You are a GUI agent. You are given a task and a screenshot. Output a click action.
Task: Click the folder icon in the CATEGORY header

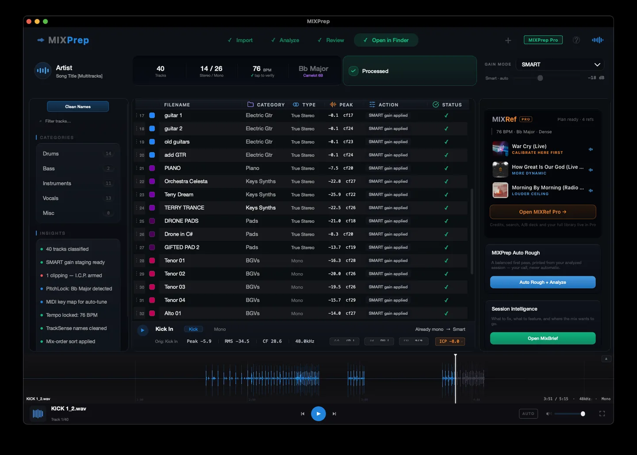[x=250, y=105]
